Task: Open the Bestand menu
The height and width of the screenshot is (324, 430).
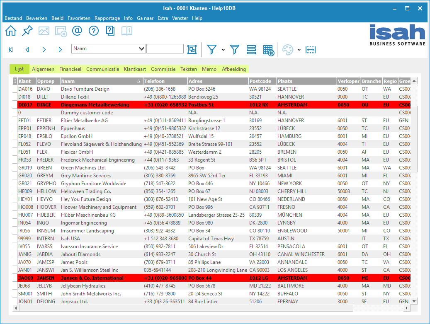Action: coord(13,18)
